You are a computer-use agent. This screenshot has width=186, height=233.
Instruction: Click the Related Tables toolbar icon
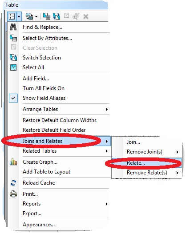click(29, 16)
